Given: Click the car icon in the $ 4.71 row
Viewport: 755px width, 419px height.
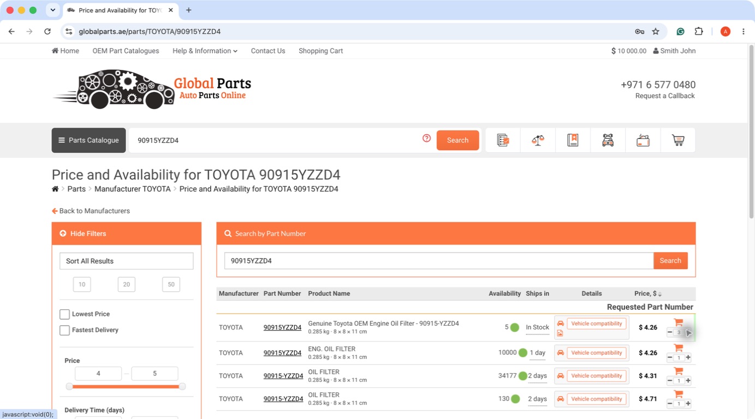Looking at the screenshot, I should 560,399.
